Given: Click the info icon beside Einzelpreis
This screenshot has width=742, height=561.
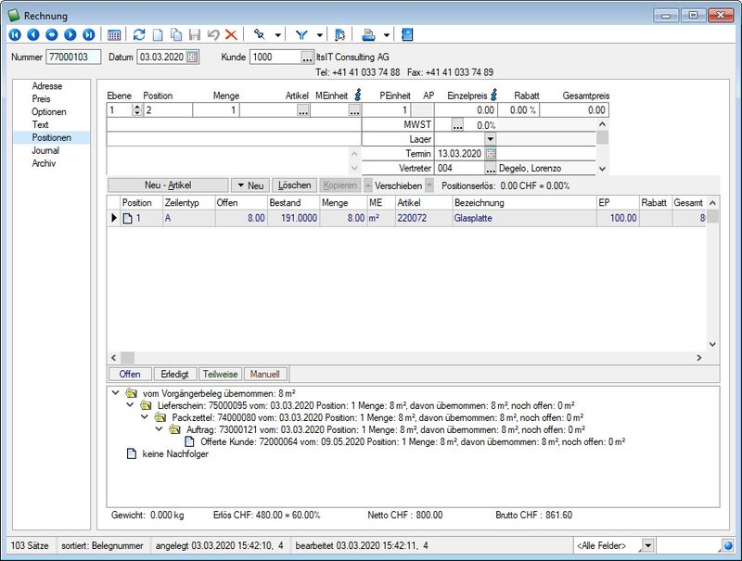Looking at the screenshot, I should pyautogui.click(x=494, y=96).
